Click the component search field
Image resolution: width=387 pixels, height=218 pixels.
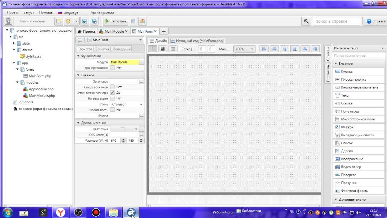click(359, 56)
